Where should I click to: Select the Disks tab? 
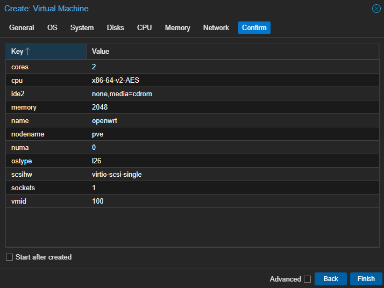click(x=115, y=27)
